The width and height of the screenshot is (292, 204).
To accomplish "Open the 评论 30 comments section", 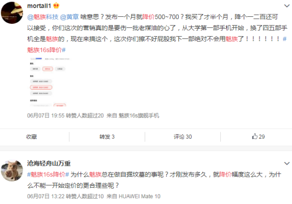I will pyautogui.click(x=183, y=137).
